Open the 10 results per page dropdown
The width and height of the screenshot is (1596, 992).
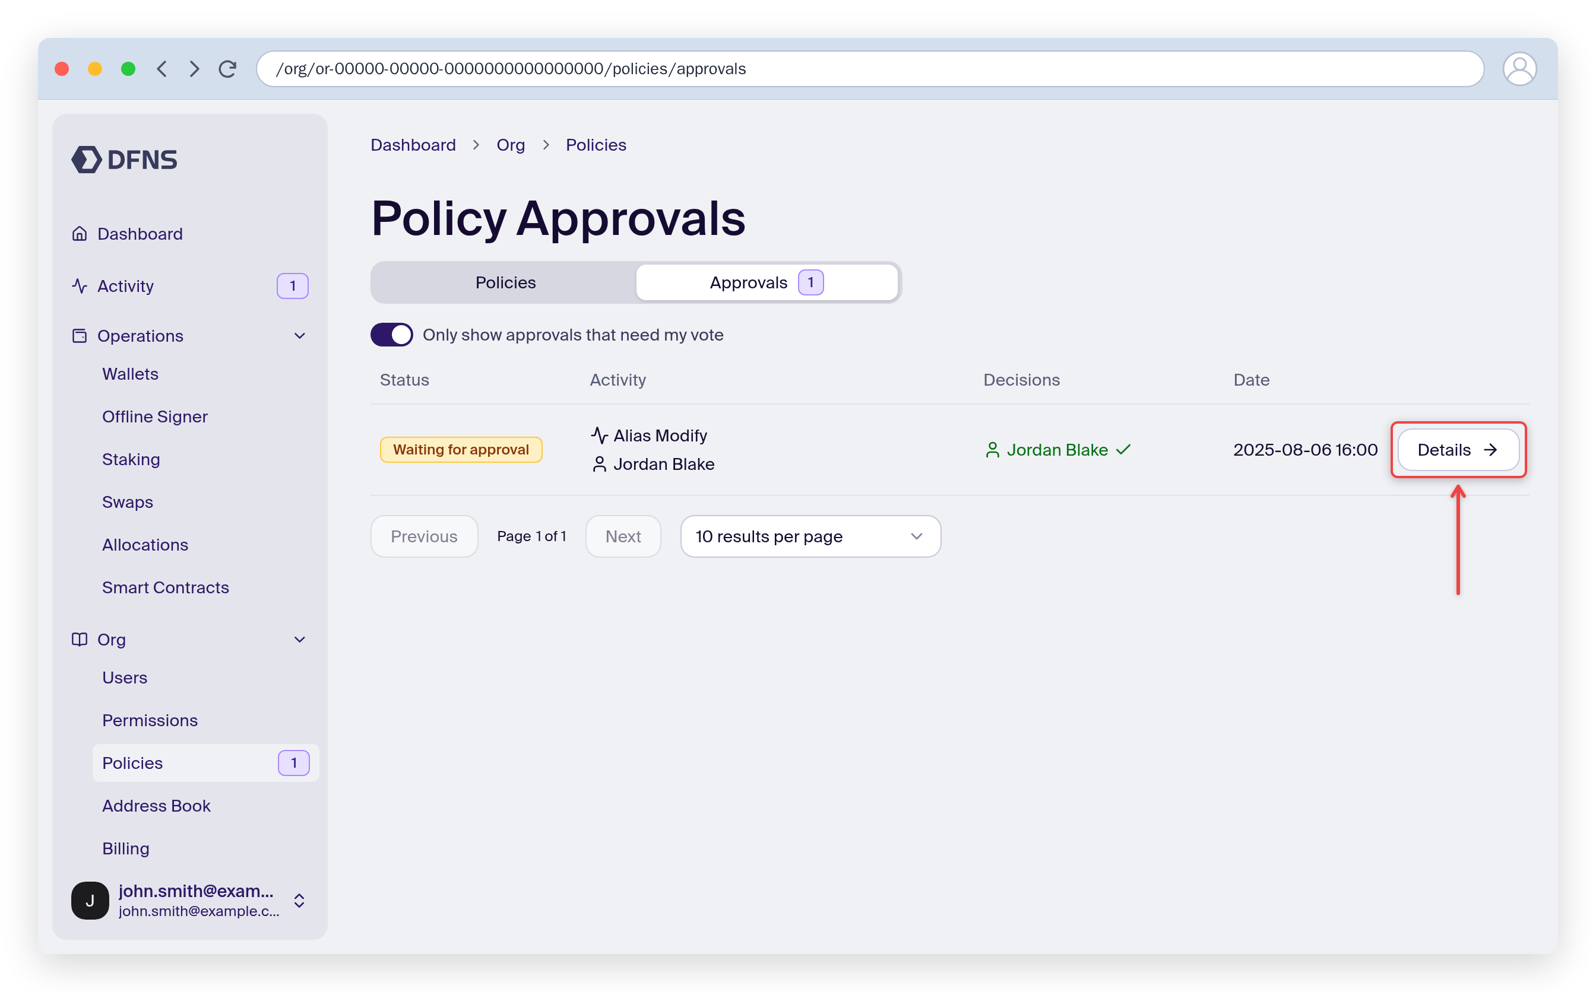tap(810, 537)
